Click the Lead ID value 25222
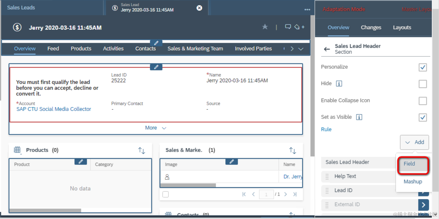The width and height of the screenshot is (439, 219). tap(118, 81)
